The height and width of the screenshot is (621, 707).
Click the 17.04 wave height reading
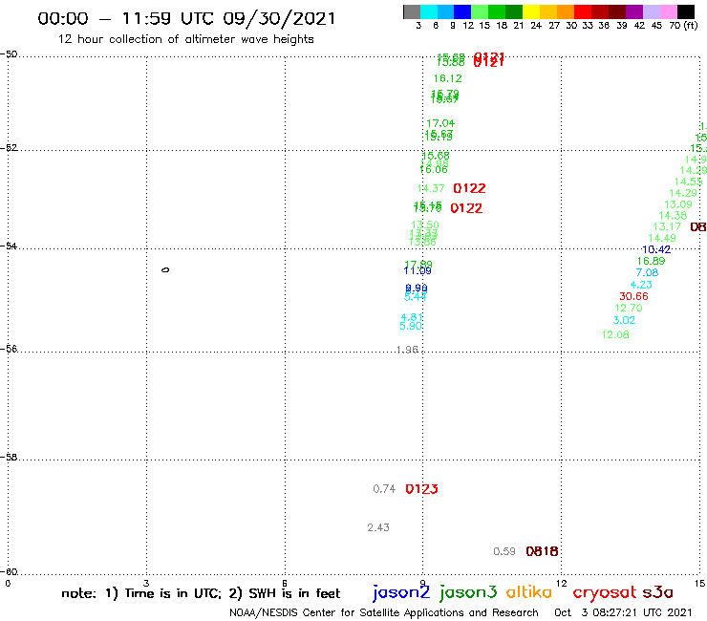pos(440,123)
